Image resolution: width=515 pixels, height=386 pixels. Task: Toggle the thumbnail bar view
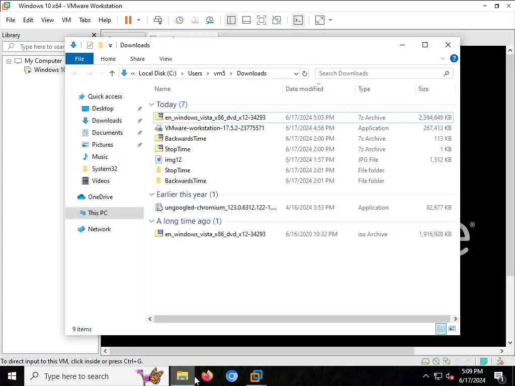coord(246,20)
